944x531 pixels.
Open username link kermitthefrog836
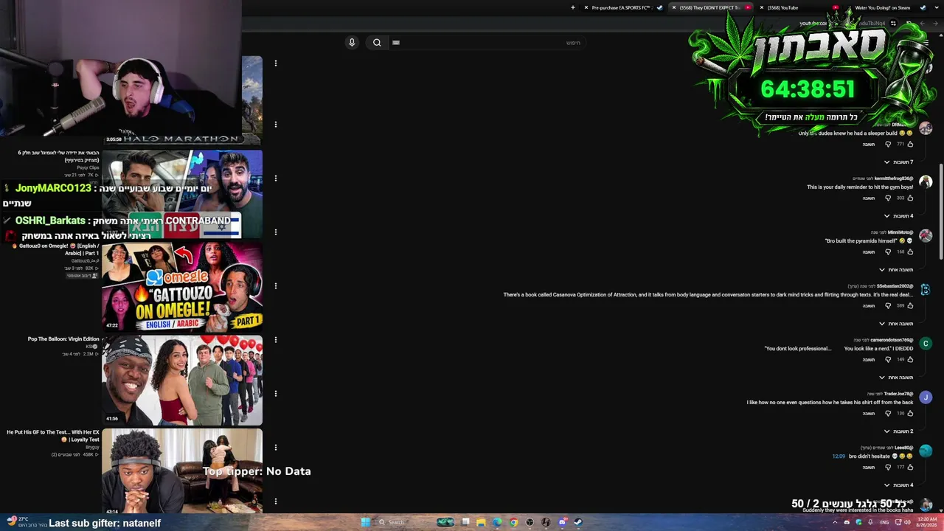[894, 178]
